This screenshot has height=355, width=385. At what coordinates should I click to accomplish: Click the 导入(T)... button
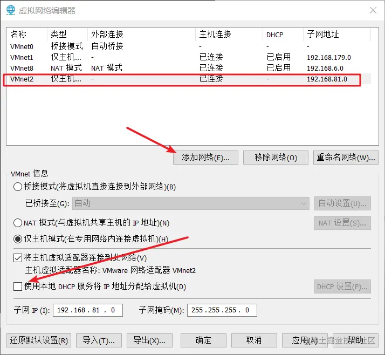tap(99, 340)
